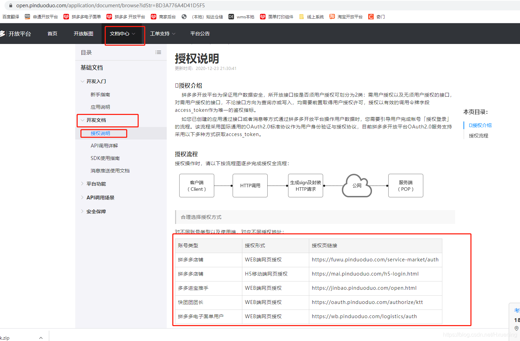
Task: Open the 文档中心 menu
Action: click(x=120, y=34)
